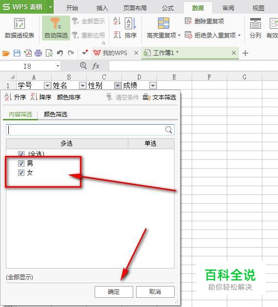
Task: Open the 姓名 column filter dropdown
Action: [x=82, y=86]
